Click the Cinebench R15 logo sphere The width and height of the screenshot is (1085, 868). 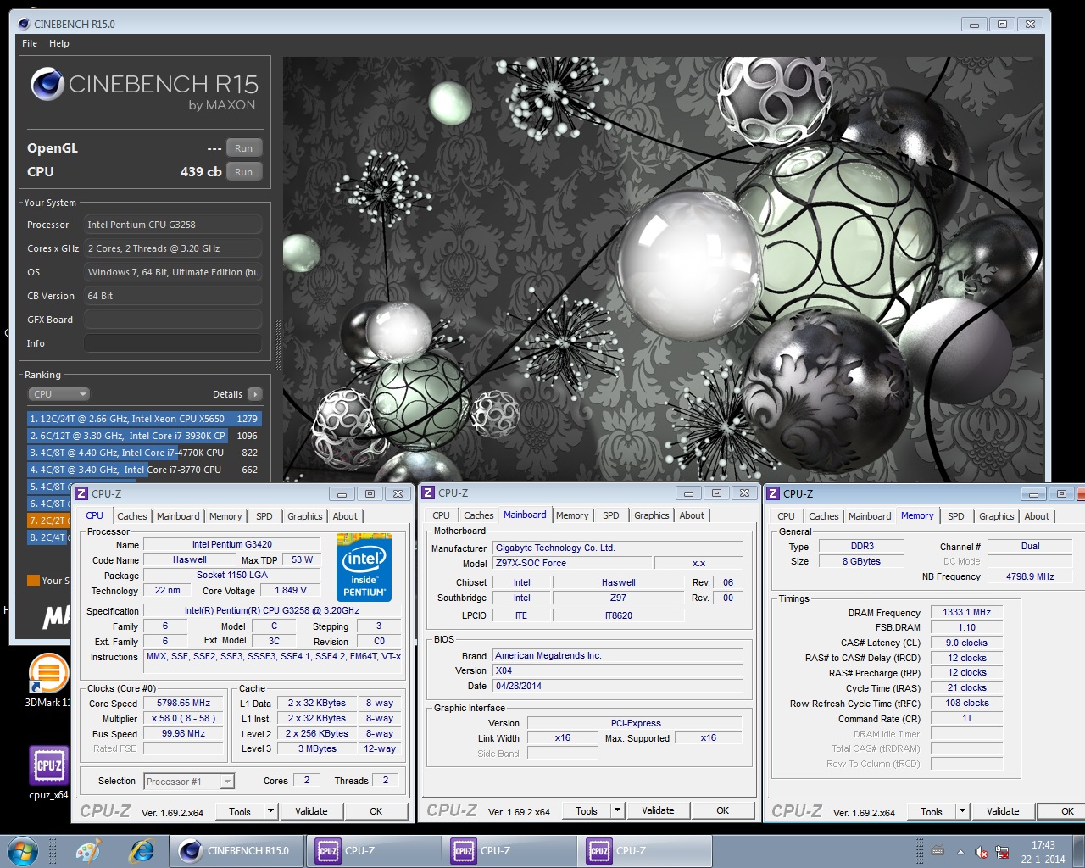[x=47, y=84]
